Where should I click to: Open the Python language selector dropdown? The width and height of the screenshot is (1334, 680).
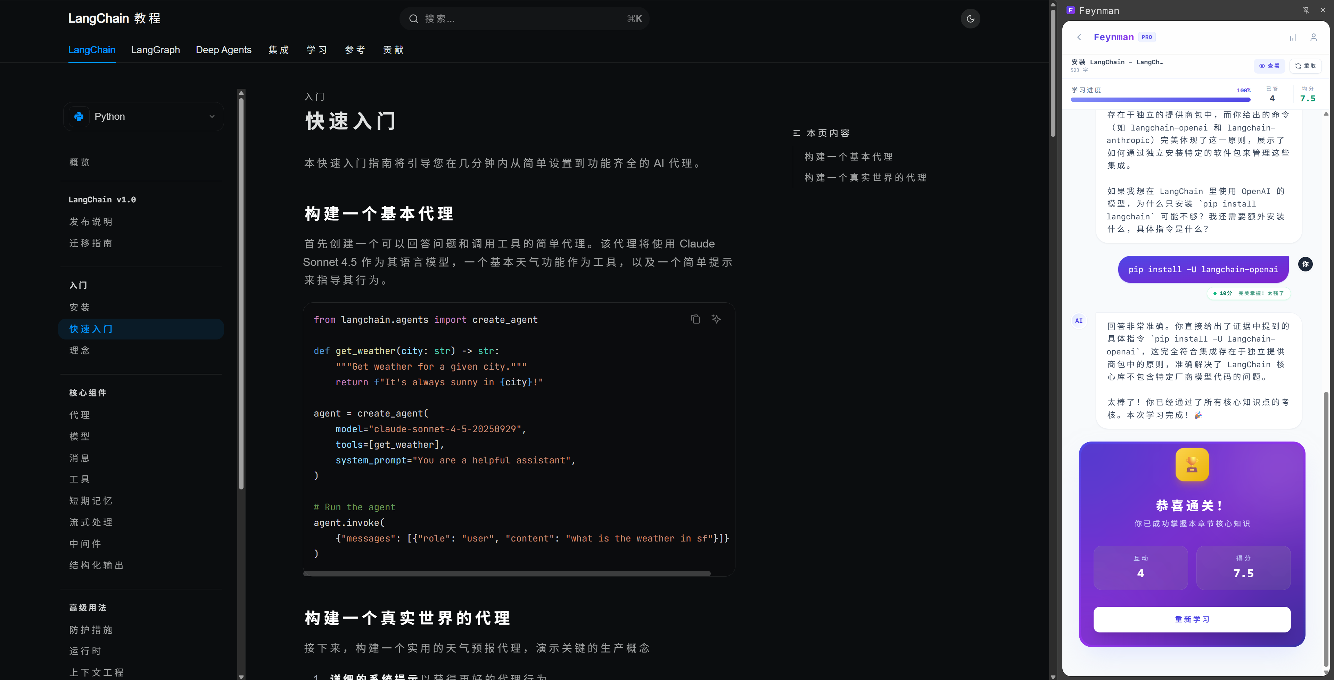[x=143, y=116]
